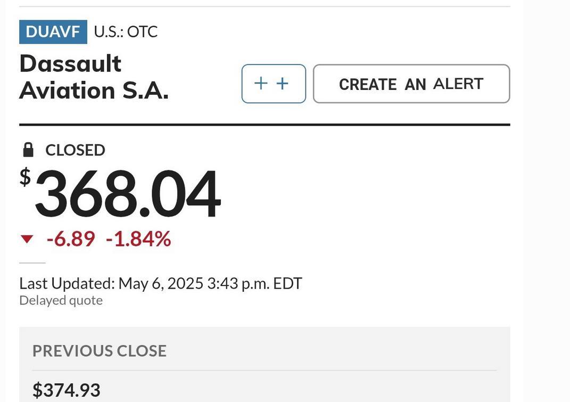Click the Create an Alert button
570x402 pixels.
[x=411, y=84]
